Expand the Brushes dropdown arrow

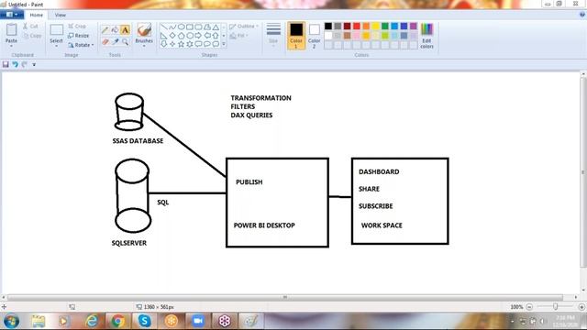[x=144, y=46]
